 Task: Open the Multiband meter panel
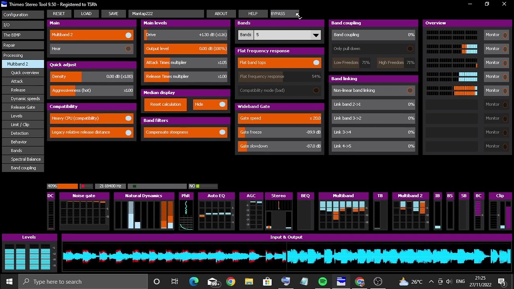(343, 211)
